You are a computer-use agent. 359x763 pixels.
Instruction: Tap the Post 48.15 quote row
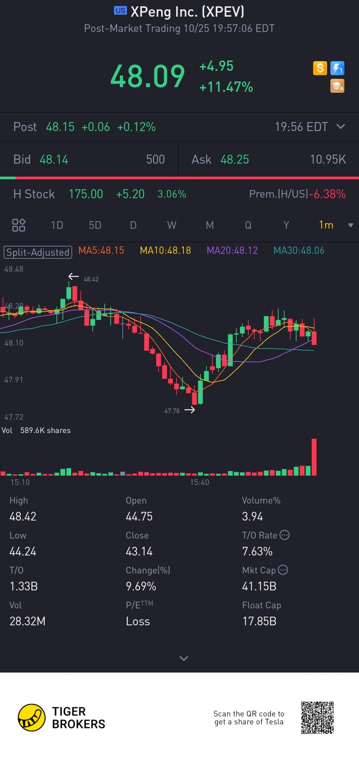tap(179, 127)
